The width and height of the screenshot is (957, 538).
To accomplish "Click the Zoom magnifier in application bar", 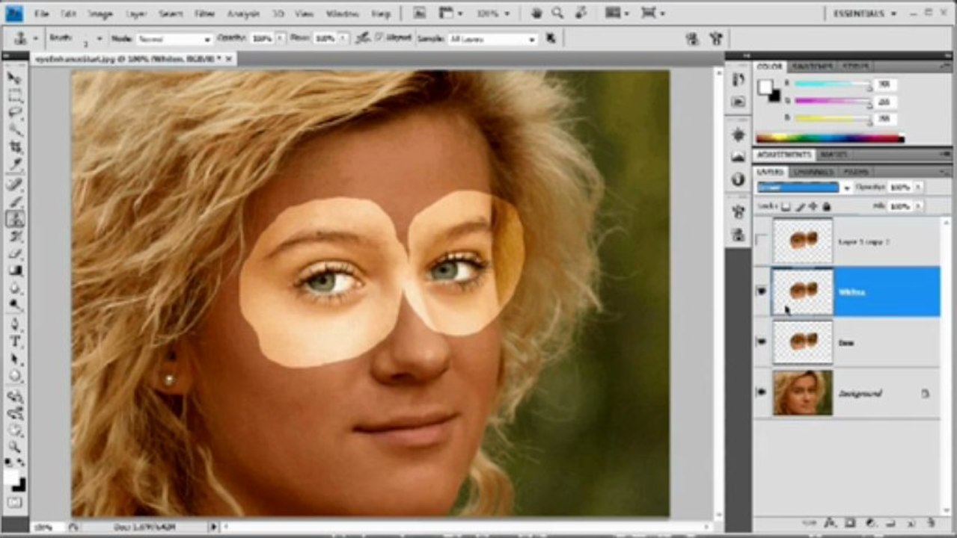I will point(557,13).
